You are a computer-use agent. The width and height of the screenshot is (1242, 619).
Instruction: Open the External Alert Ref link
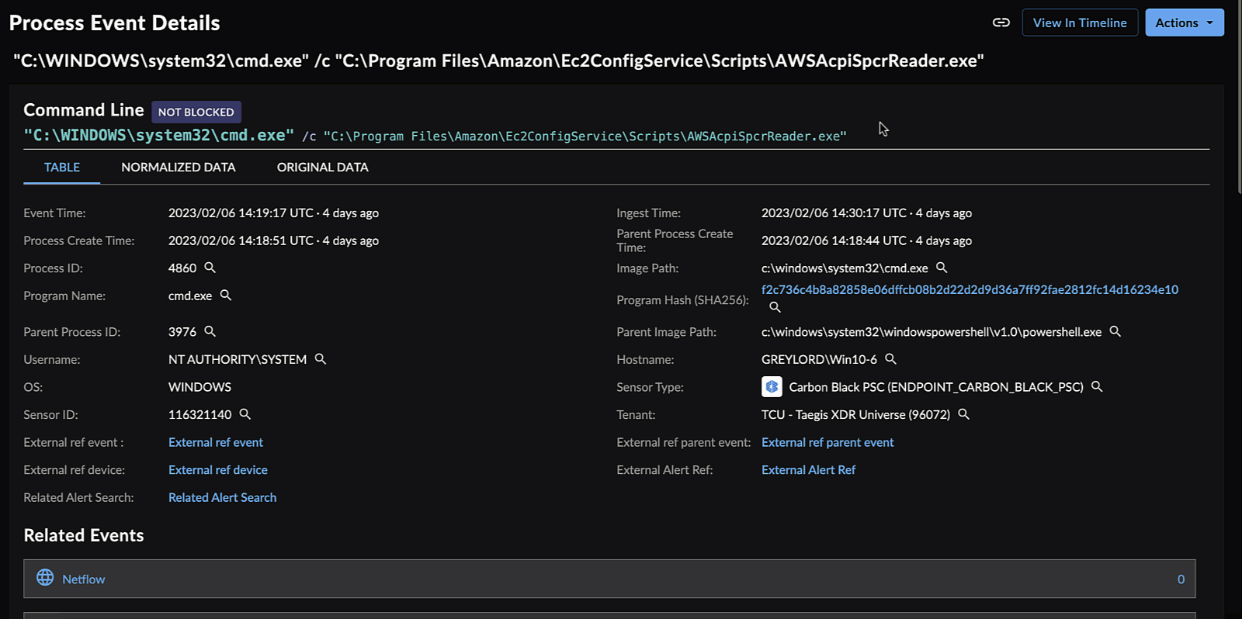click(808, 470)
